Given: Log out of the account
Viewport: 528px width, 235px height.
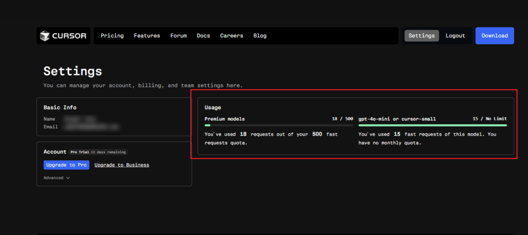Looking at the screenshot, I should tap(455, 36).
